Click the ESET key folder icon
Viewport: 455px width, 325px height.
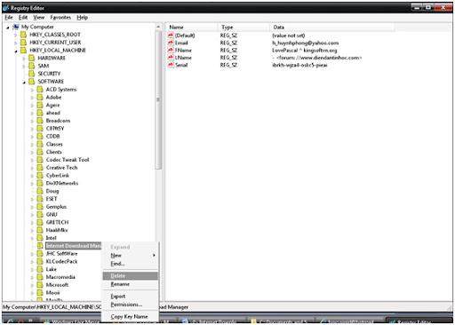40,199
